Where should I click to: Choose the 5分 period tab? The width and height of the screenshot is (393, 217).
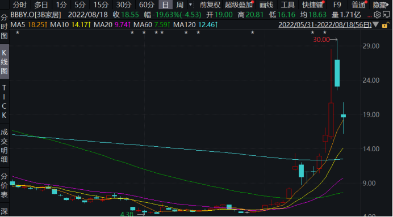pyautogui.click(x=80, y=5)
